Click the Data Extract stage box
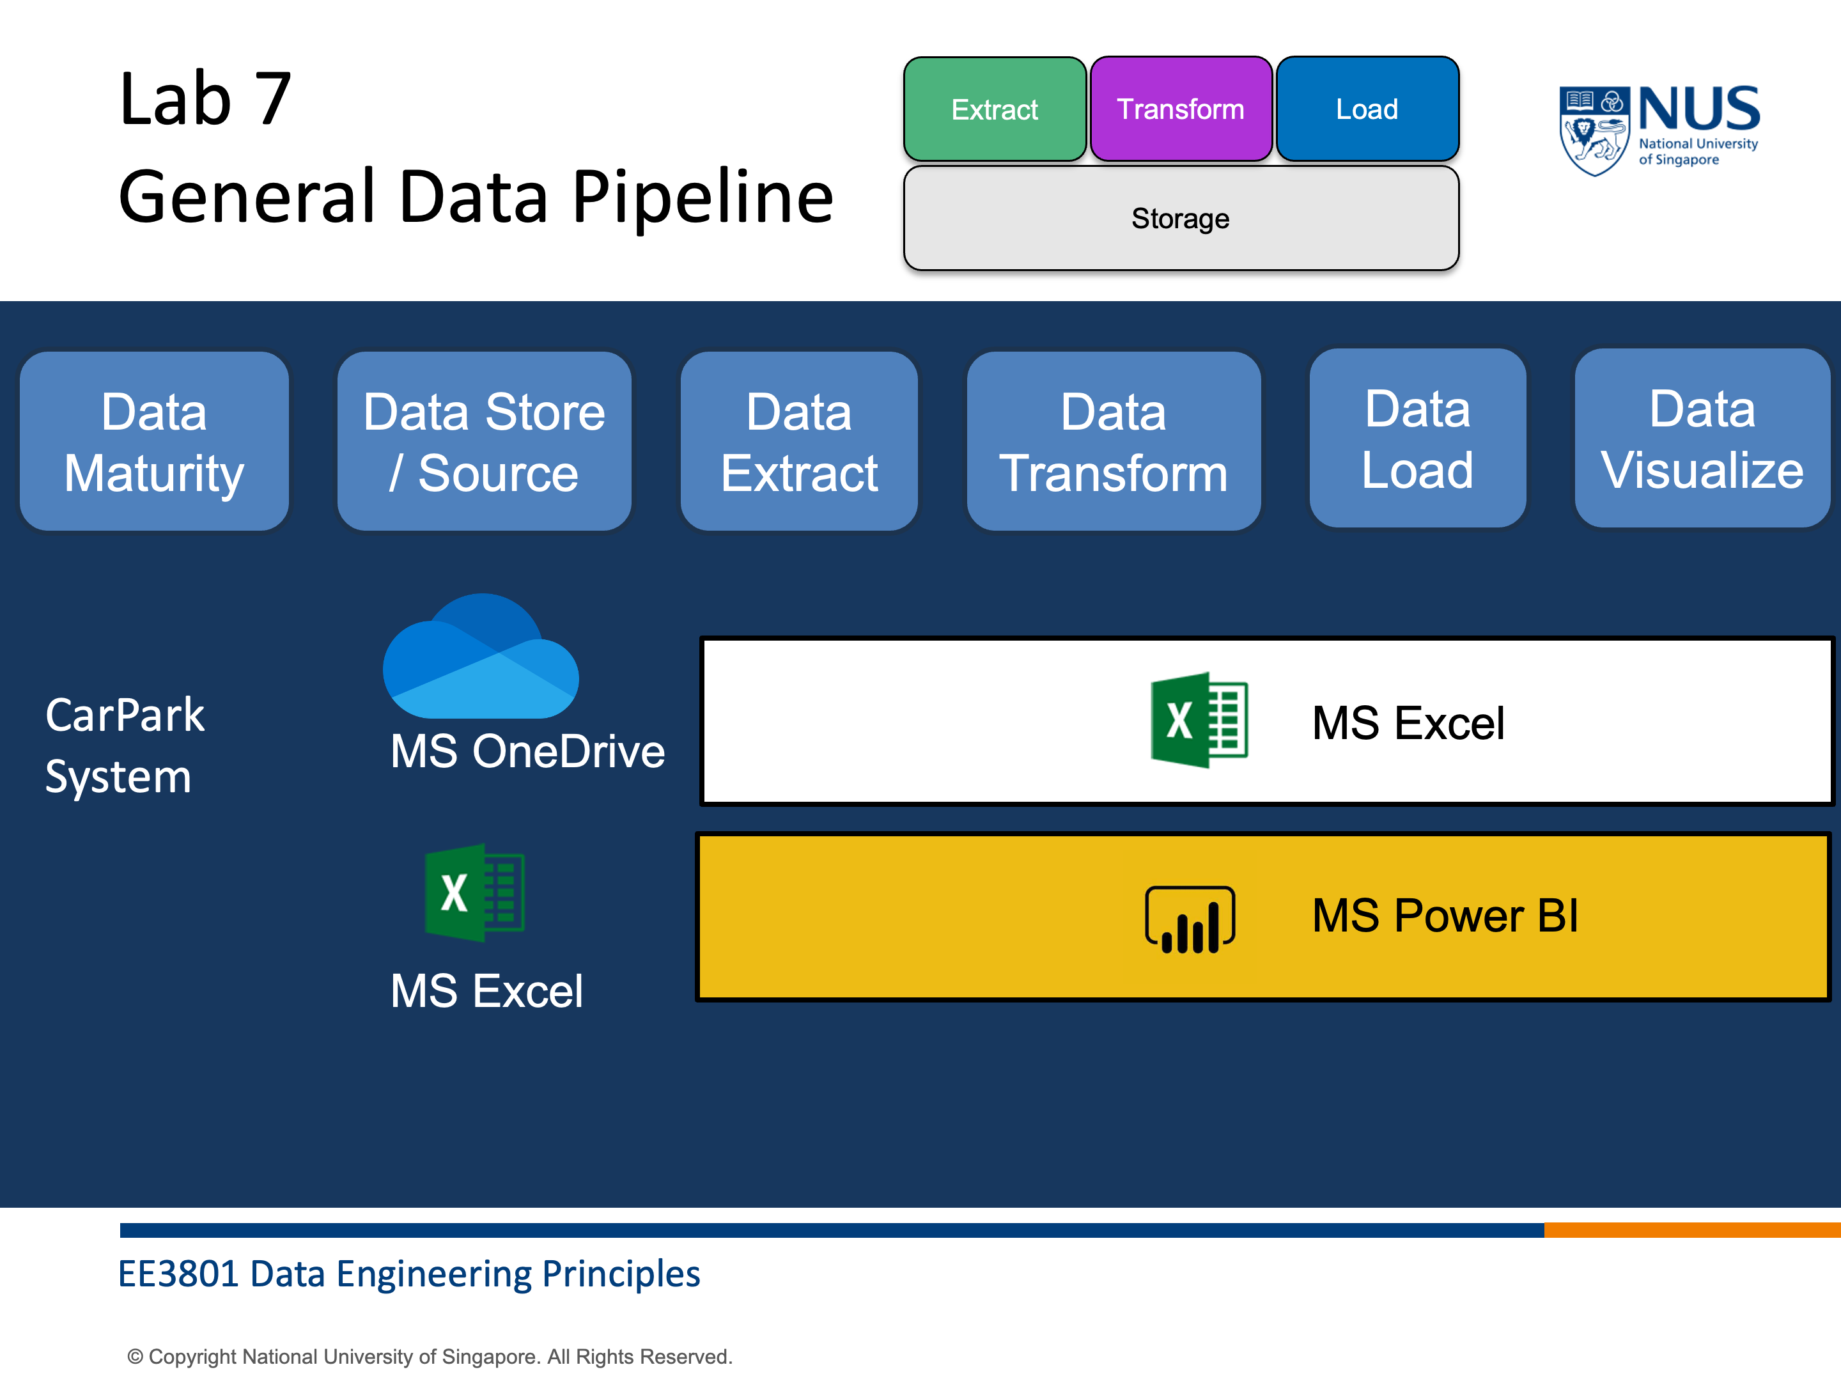Screen dimensions: 1841x1381 (x=798, y=441)
